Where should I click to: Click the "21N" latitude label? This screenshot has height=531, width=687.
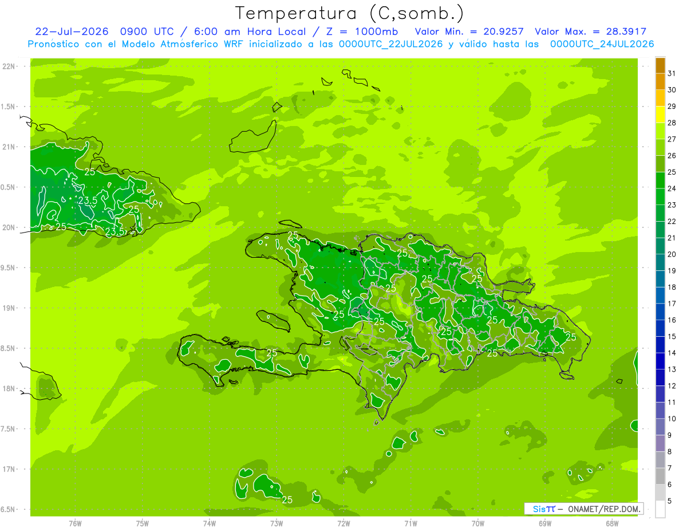point(10,147)
